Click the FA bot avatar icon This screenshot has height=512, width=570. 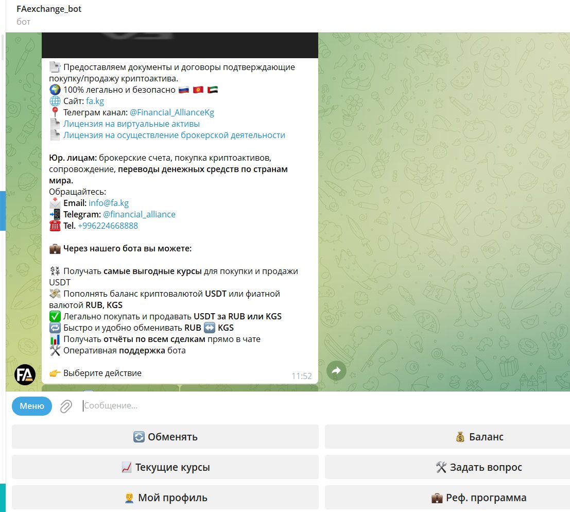(25, 374)
